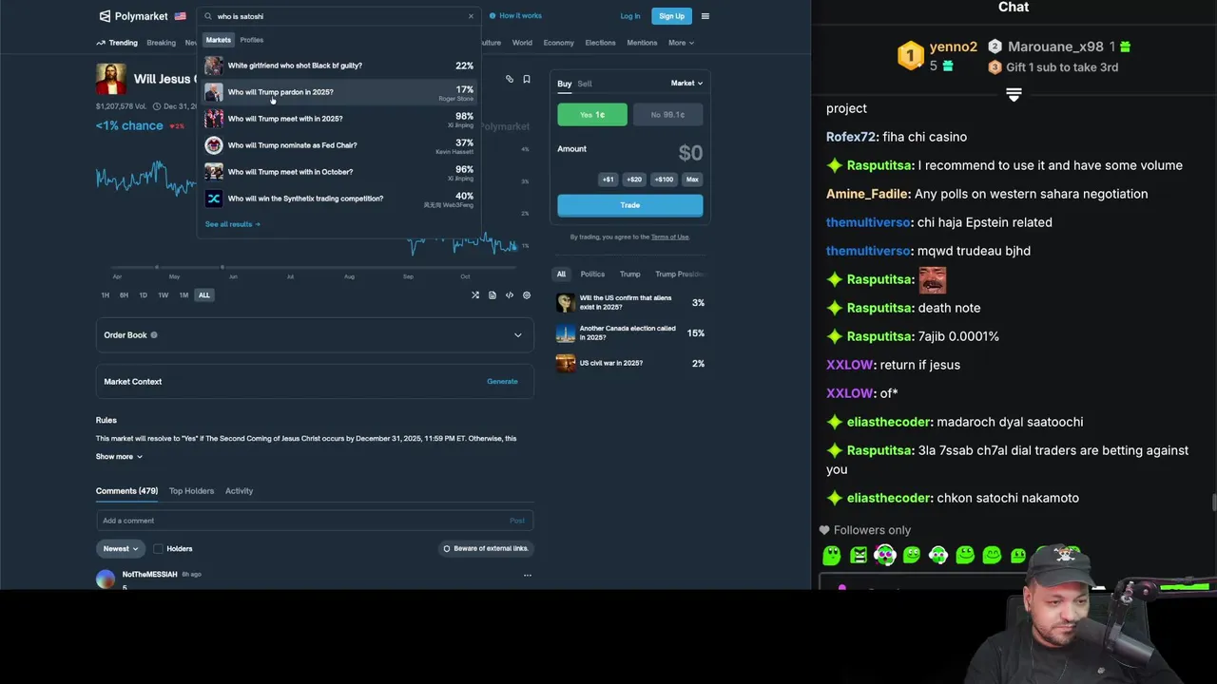Screen dimensions: 1217x684
Task: Open the search magnifier icon
Action: (x=208, y=16)
